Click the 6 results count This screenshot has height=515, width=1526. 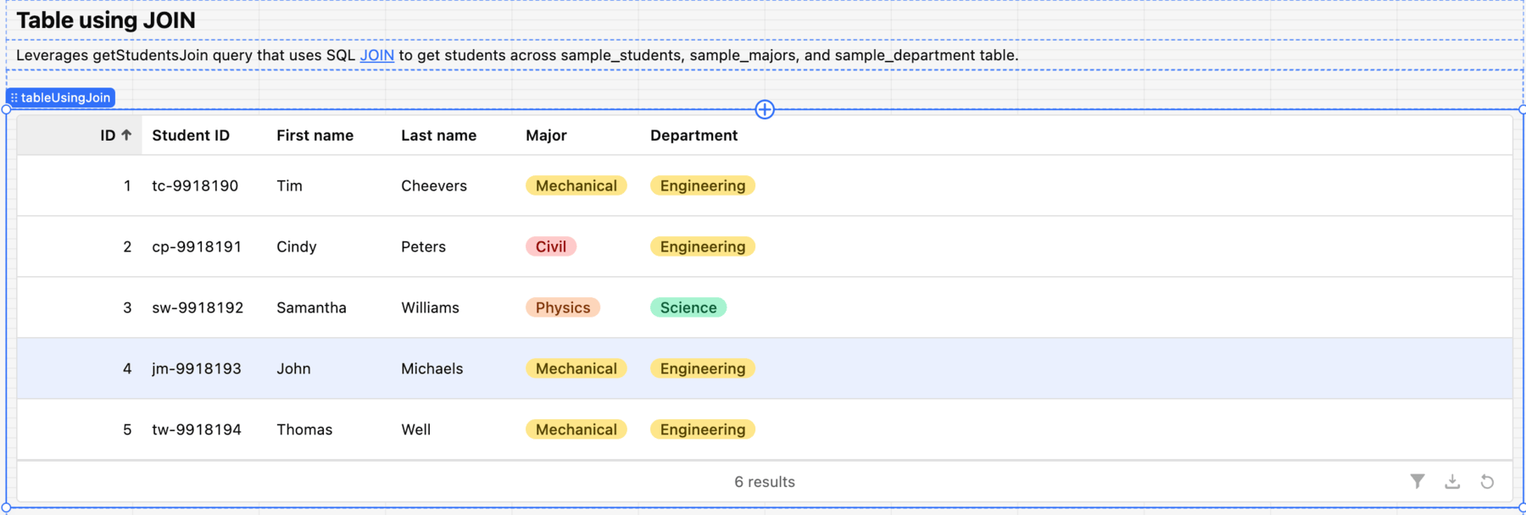tap(765, 482)
